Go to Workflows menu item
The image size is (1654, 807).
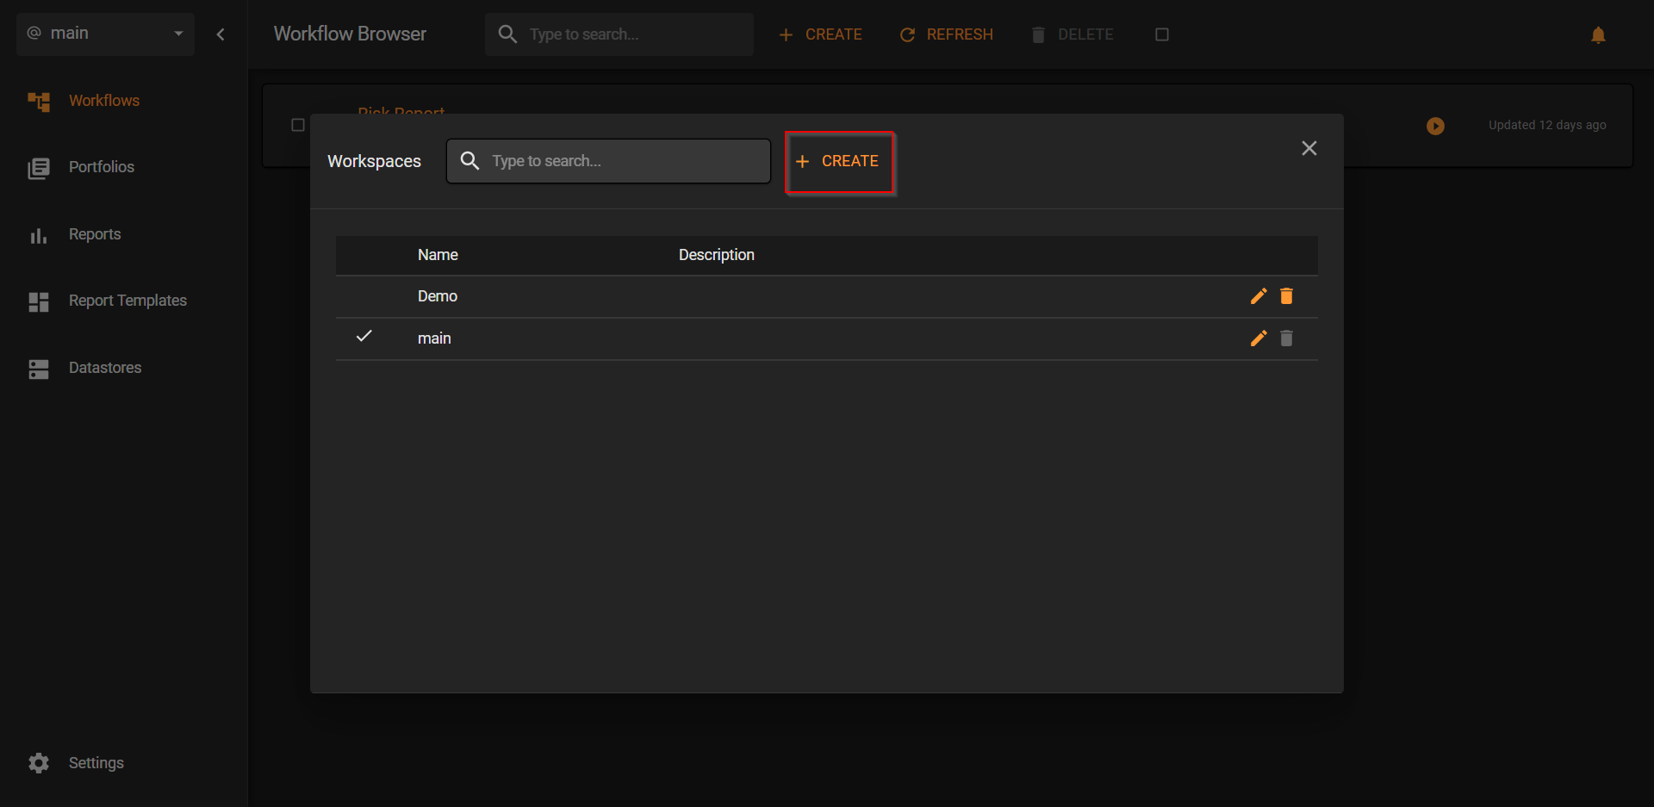104,101
